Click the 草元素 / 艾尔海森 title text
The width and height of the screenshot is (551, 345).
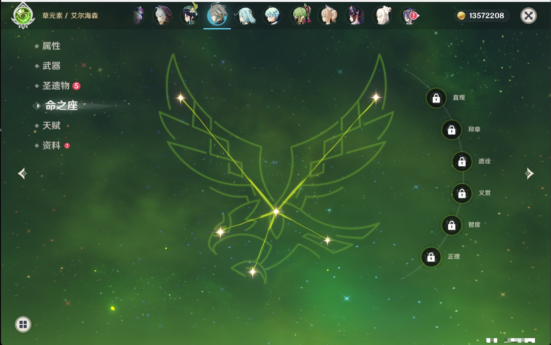click(x=70, y=16)
